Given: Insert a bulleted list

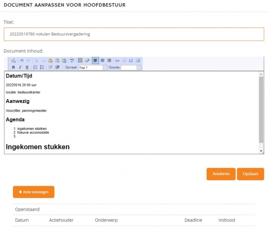Looking at the screenshot, I should [42, 68].
